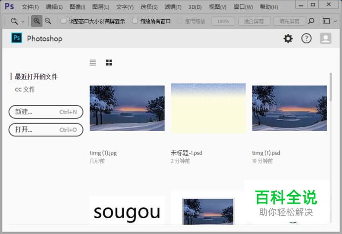Open the 选择(S) menu
Viewport: 342px width, 234px height.
pyautogui.click(x=149, y=7)
